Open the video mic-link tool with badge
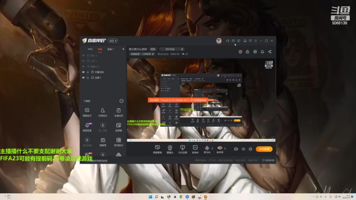The width and height of the screenshot is (356, 200). [87, 127]
